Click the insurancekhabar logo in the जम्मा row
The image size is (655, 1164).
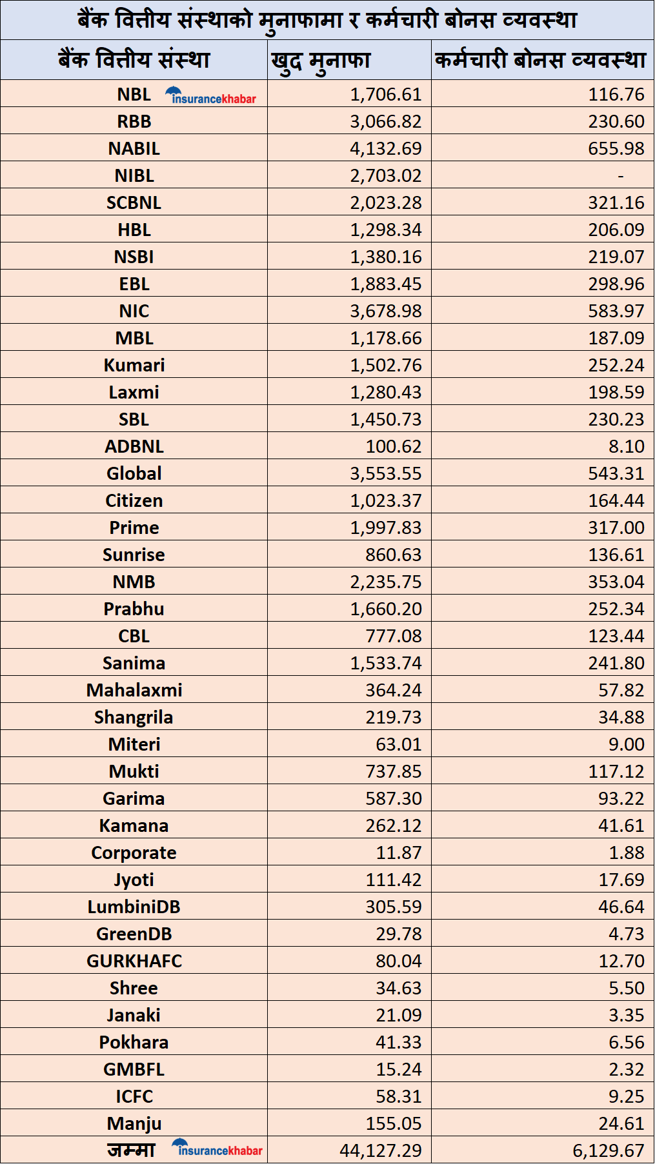coord(217,1149)
